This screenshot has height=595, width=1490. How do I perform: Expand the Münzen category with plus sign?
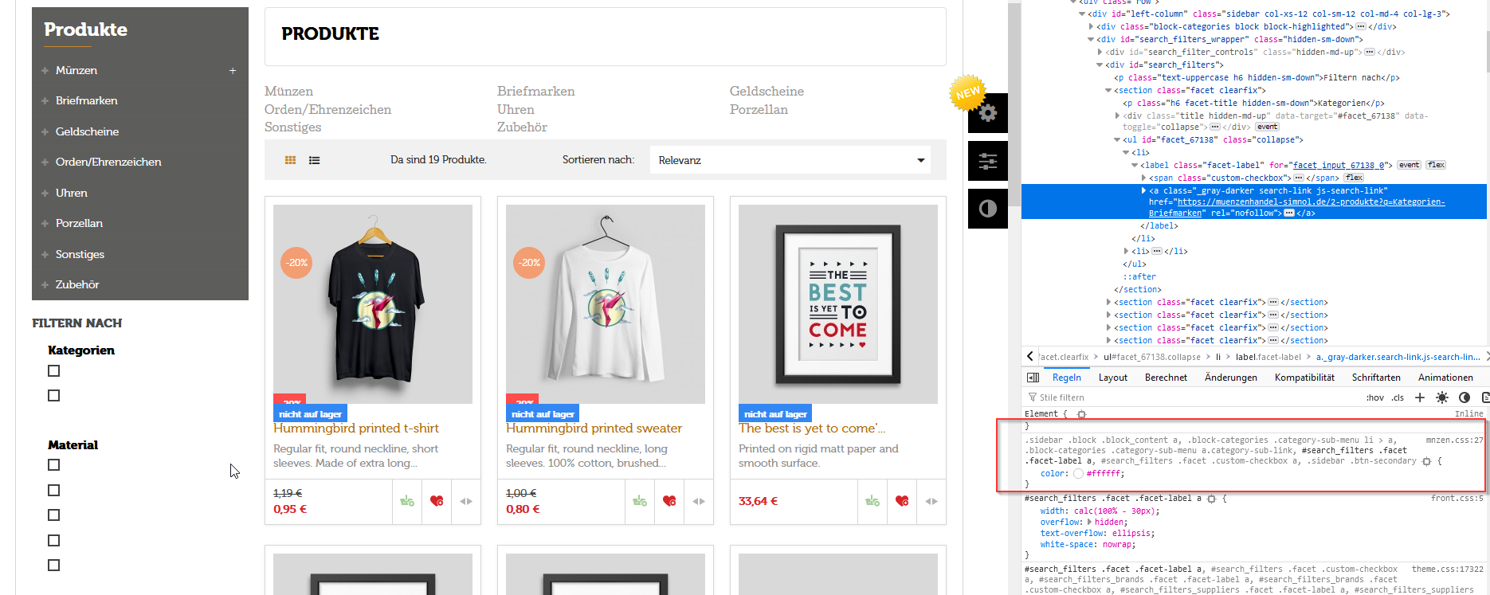(233, 71)
